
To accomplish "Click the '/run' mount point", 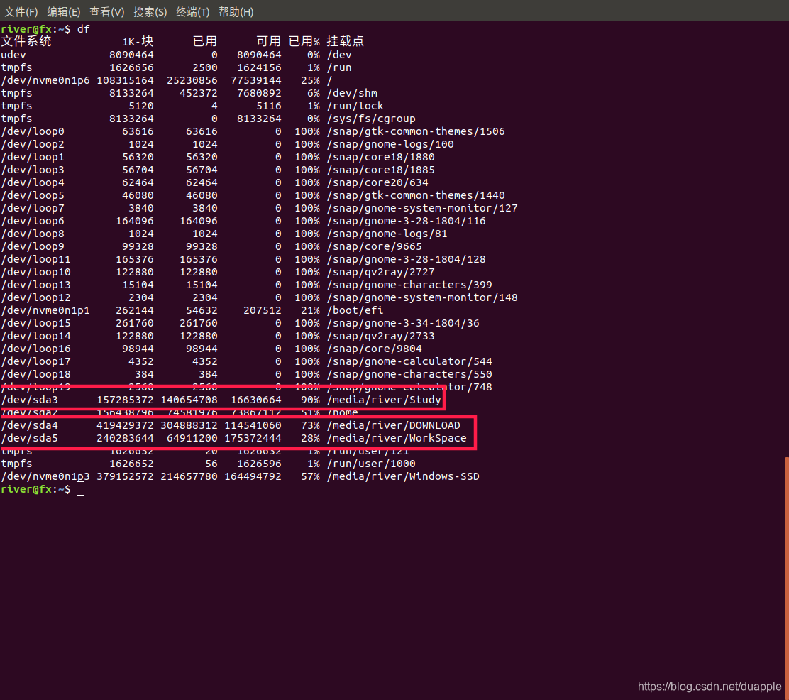I will (340, 67).
